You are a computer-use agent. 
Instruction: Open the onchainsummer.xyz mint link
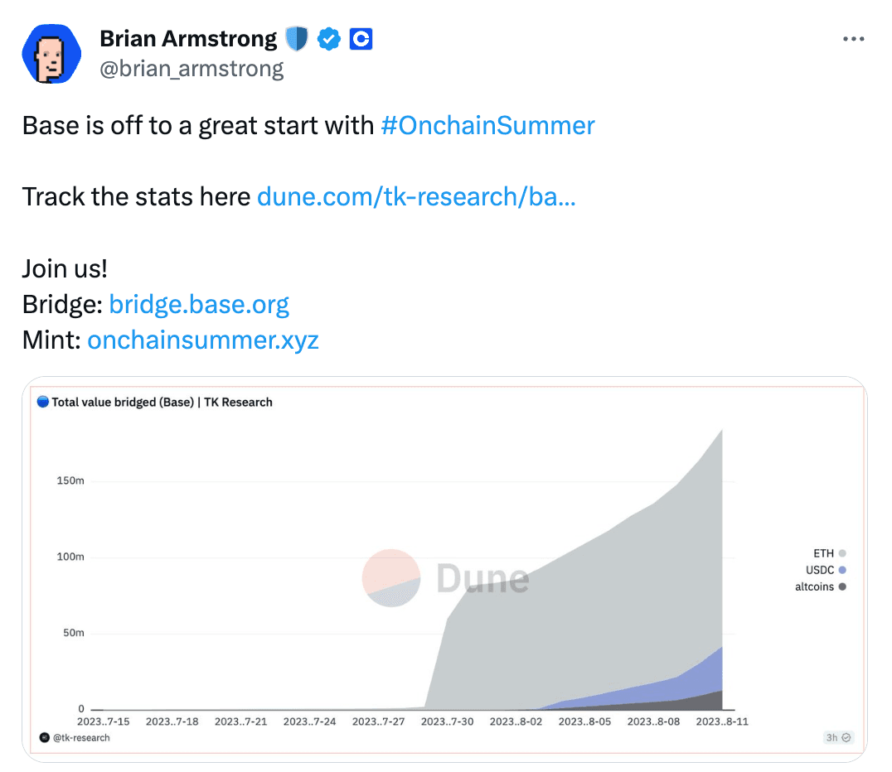pos(203,340)
